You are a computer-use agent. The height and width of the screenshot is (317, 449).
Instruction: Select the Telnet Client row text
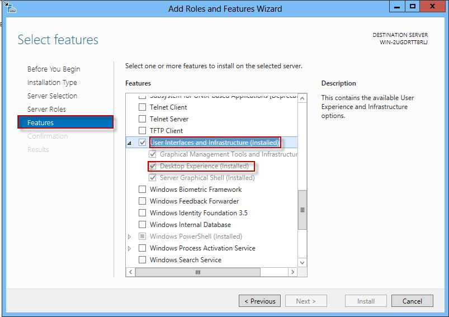(x=168, y=107)
